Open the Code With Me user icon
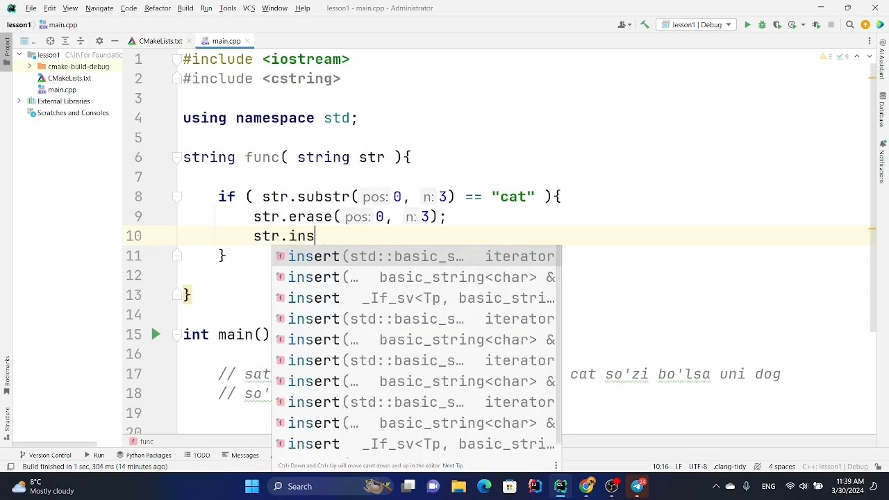The height and width of the screenshot is (500, 889). [x=623, y=25]
